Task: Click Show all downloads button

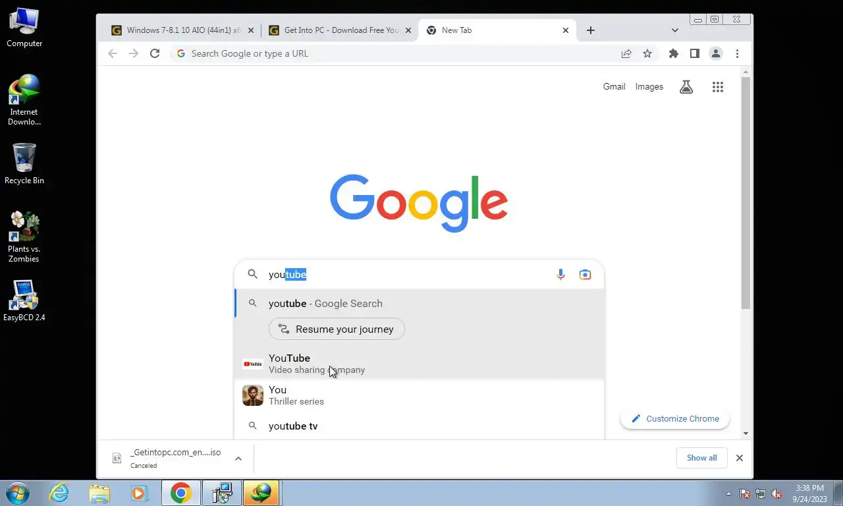Action: pos(701,458)
